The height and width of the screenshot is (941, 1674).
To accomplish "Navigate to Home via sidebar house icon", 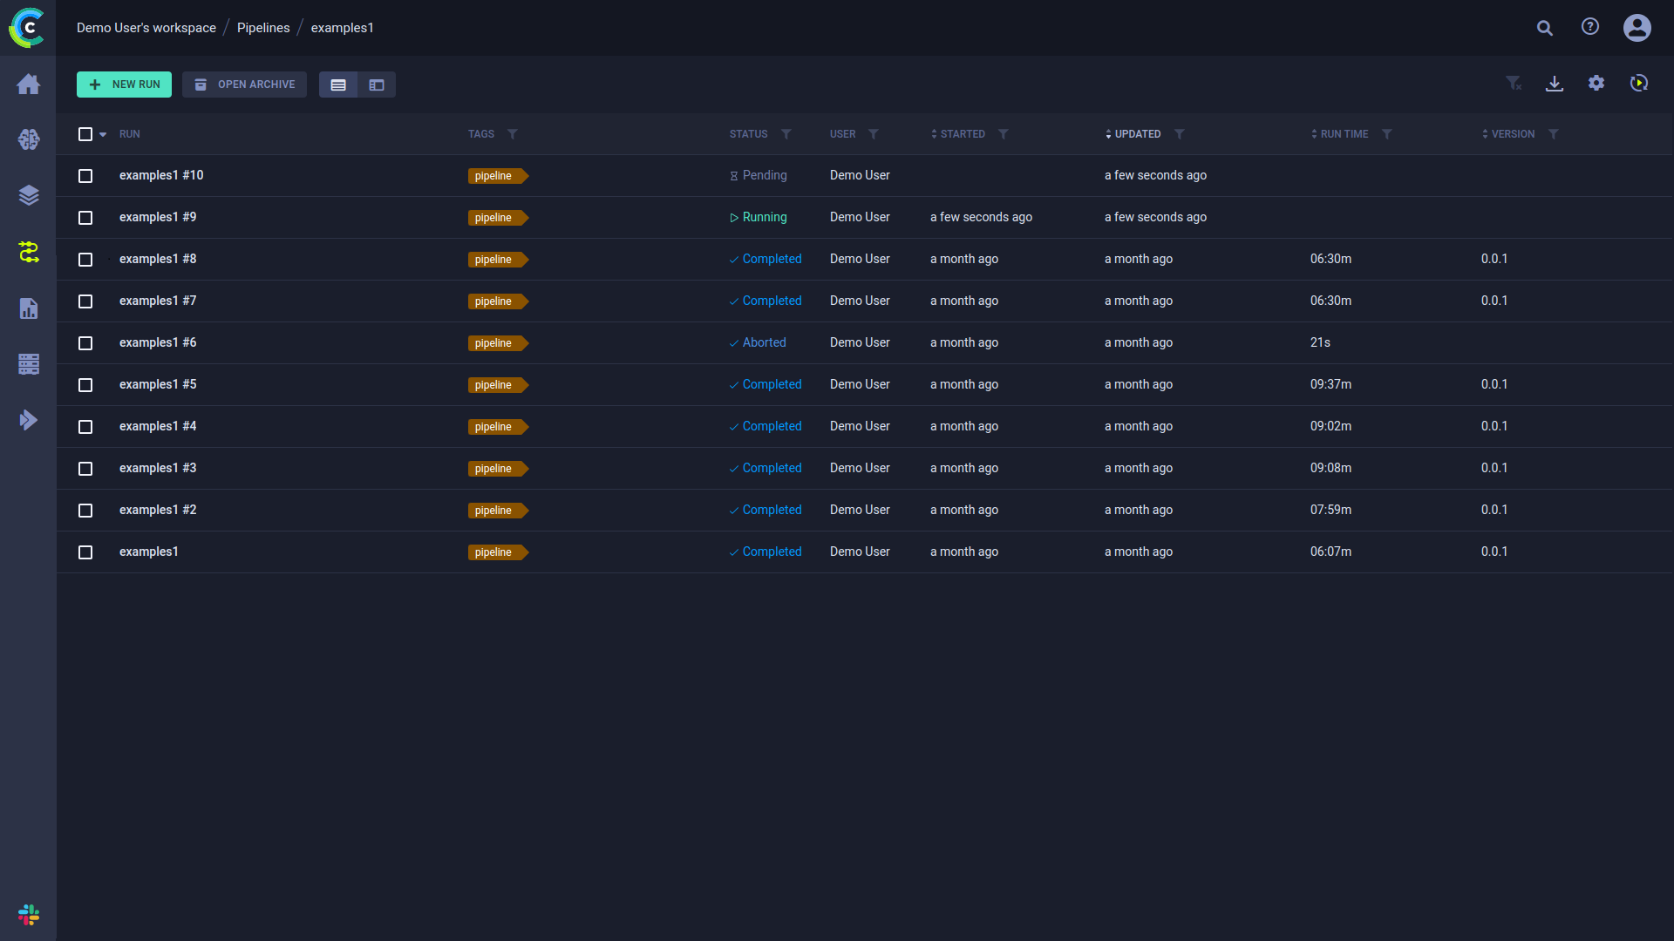I will click(29, 85).
